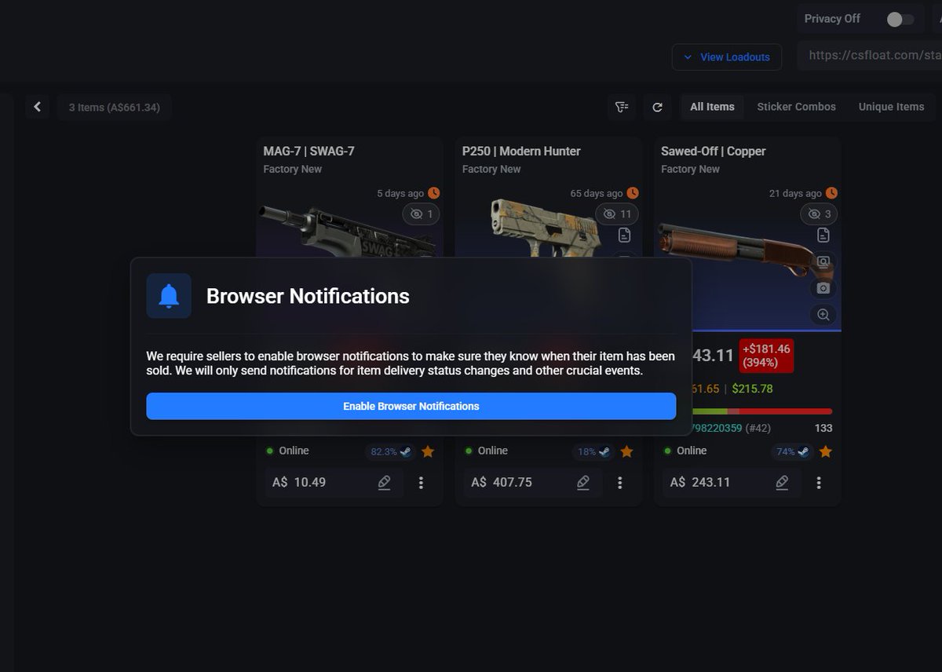Click the bell icon in the notification dialog
Viewport: 942px width, 672px height.
(x=169, y=296)
